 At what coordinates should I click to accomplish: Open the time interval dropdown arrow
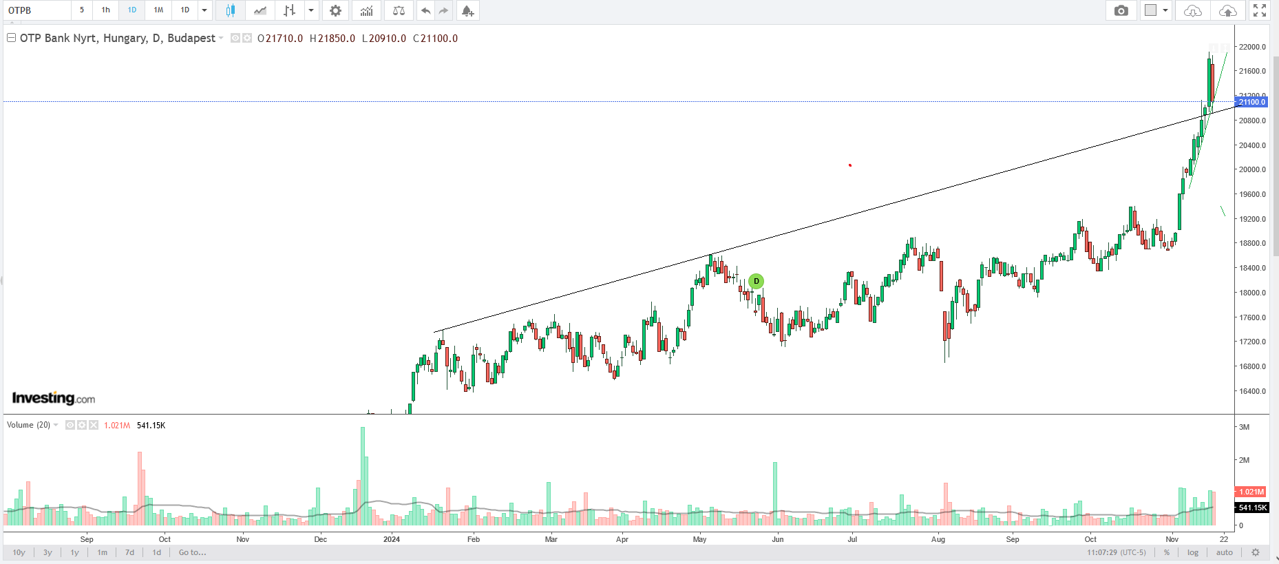(x=204, y=10)
